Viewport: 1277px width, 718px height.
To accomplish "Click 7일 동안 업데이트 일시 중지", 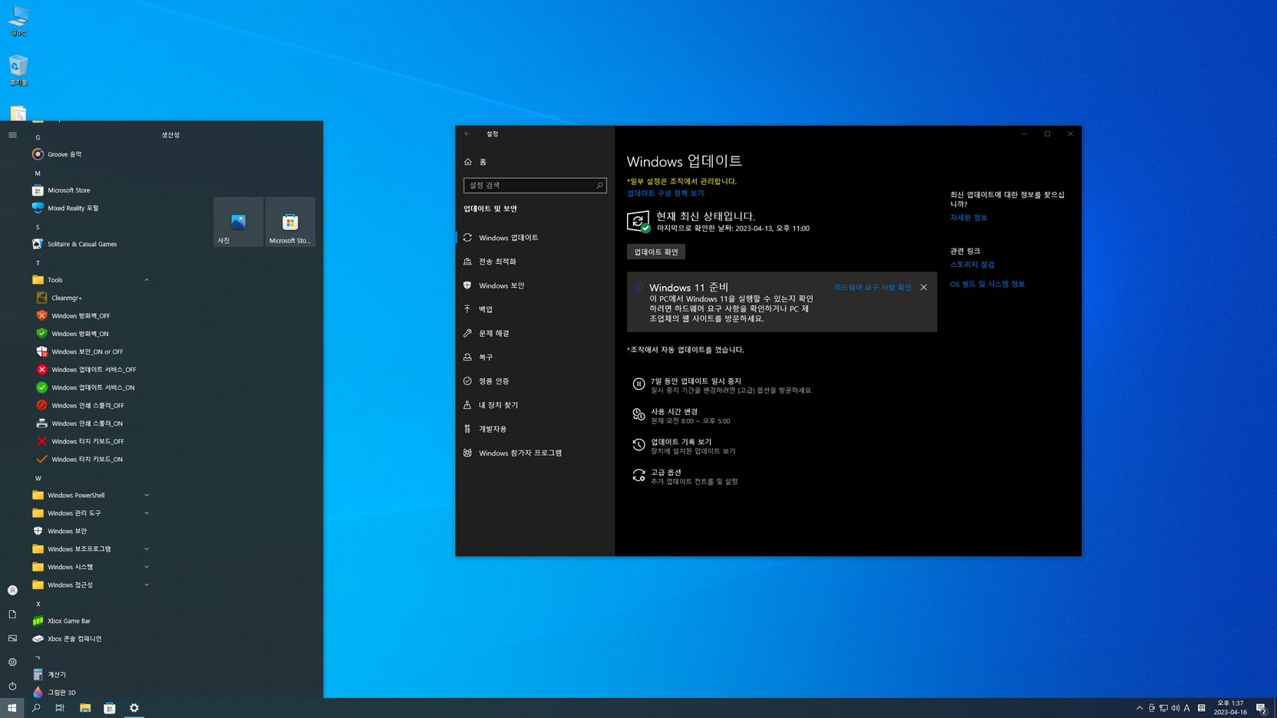I will tap(721, 384).
